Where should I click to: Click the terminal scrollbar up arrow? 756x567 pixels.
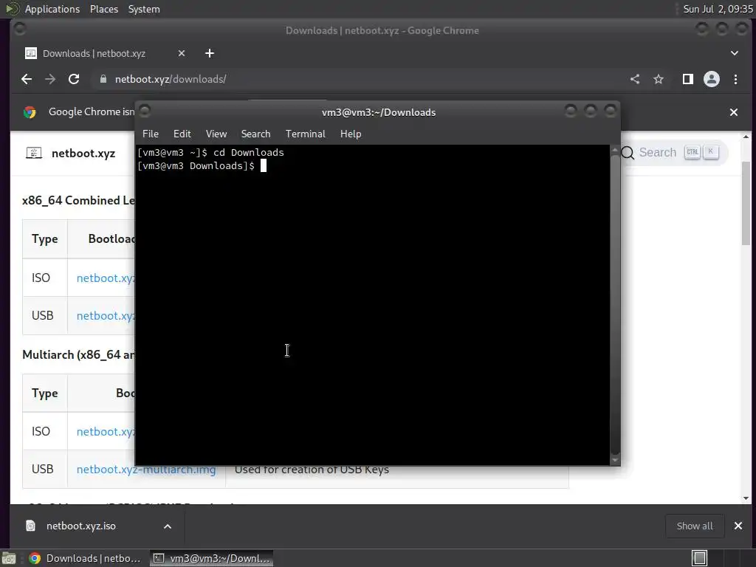click(615, 151)
